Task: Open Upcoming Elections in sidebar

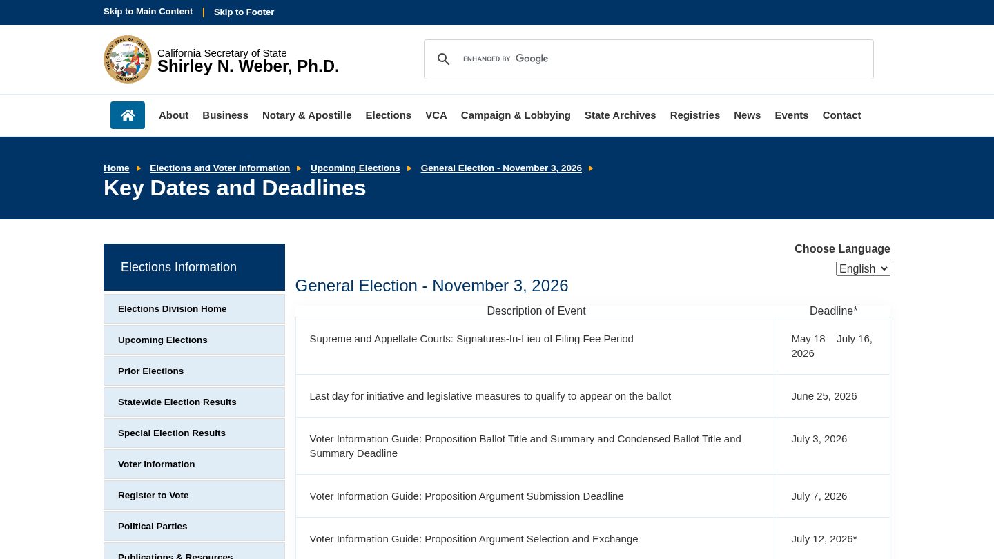Action: pyautogui.click(x=194, y=340)
